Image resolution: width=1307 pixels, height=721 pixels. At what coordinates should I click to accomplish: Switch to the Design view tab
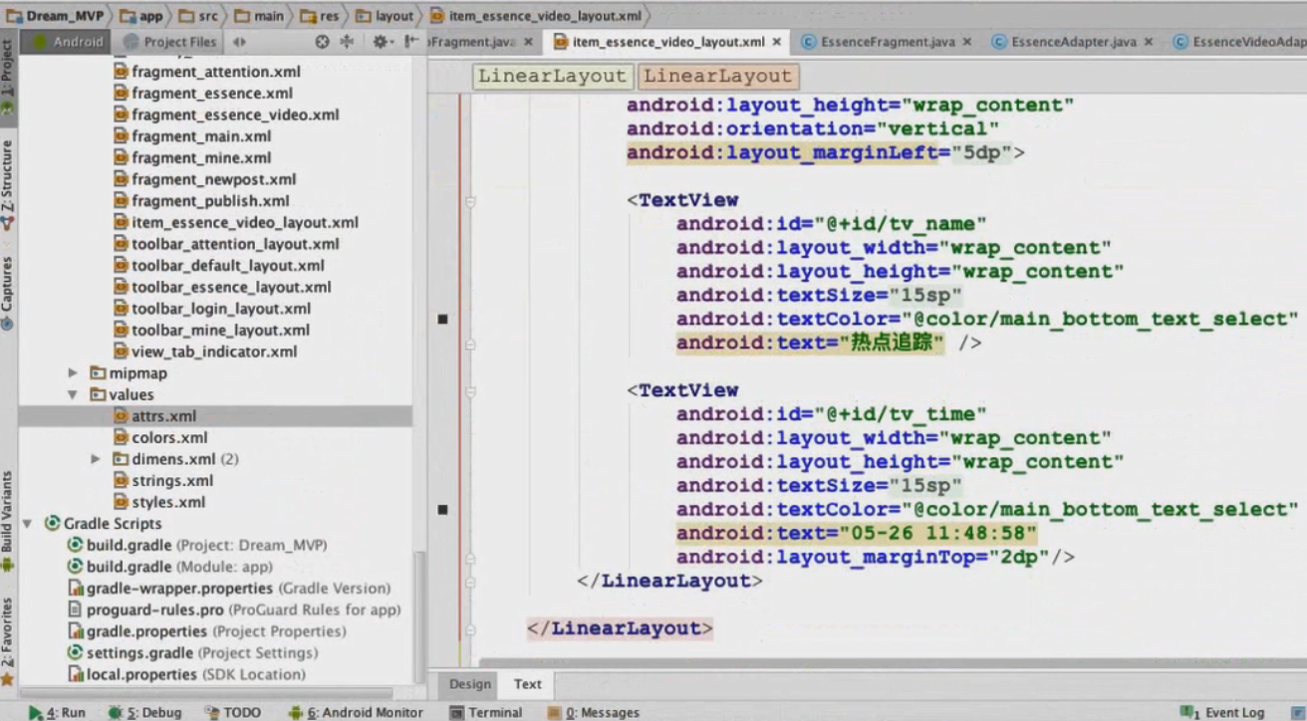click(470, 684)
